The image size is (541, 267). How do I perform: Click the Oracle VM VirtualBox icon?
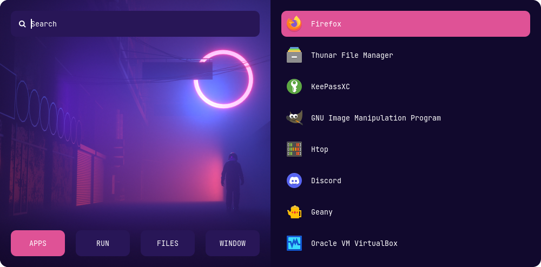[294, 243]
